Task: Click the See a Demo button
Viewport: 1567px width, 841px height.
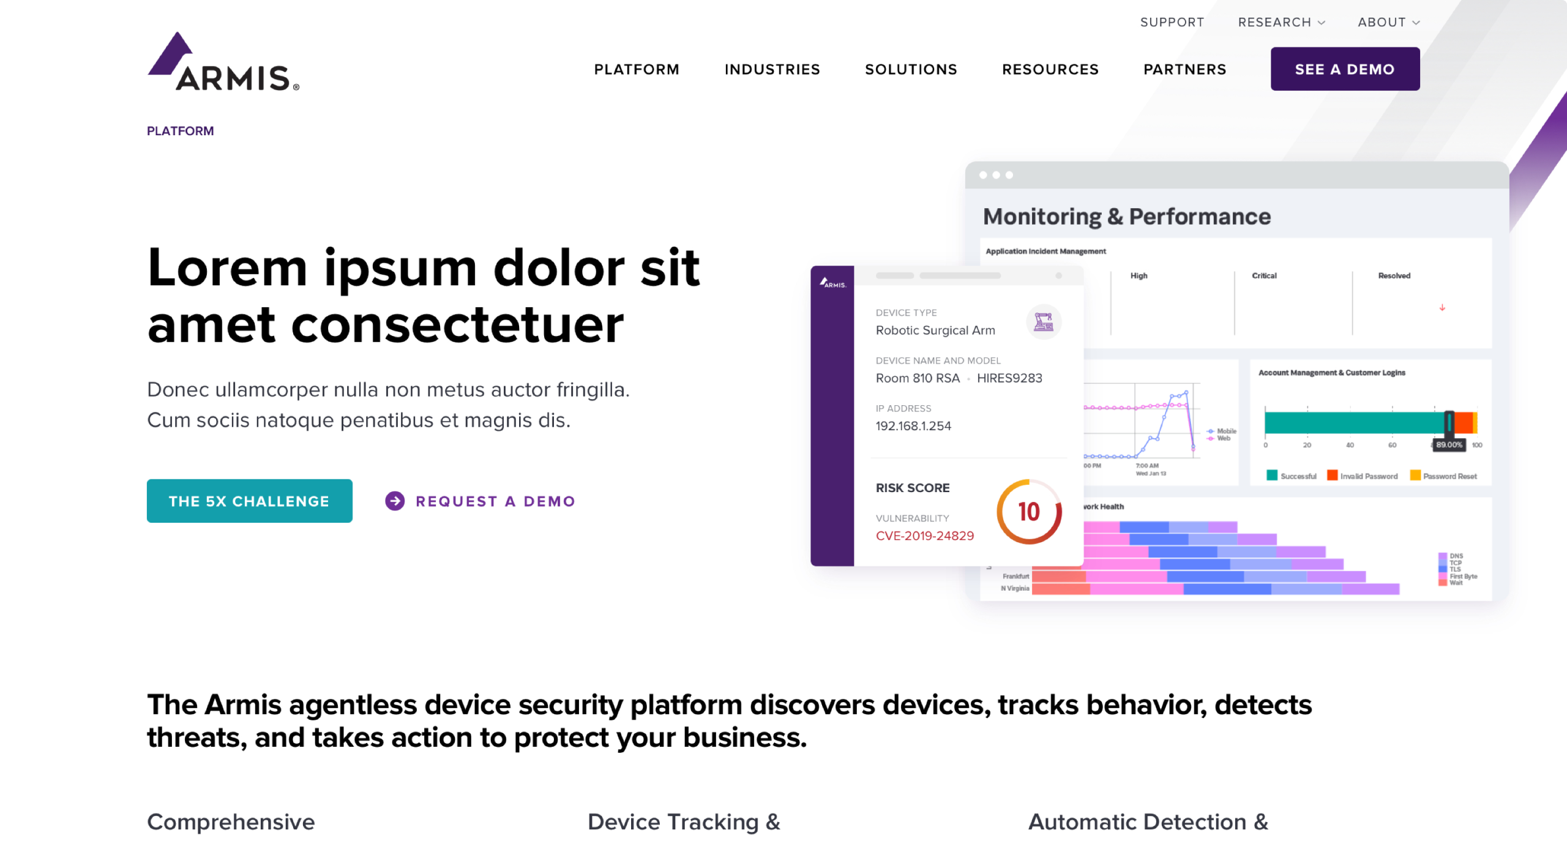Action: click(1345, 69)
